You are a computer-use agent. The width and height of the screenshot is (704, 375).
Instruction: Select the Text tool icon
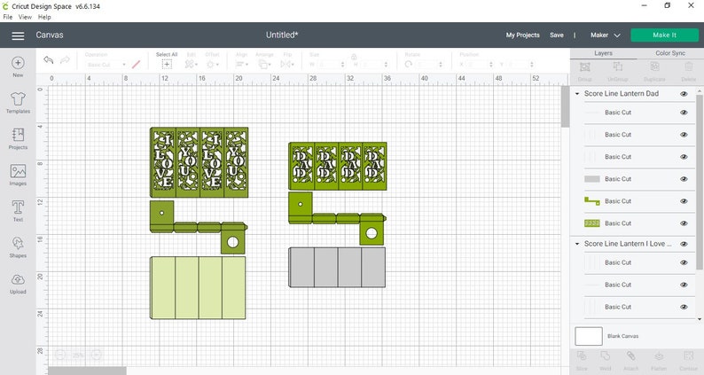[x=18, y=207]
